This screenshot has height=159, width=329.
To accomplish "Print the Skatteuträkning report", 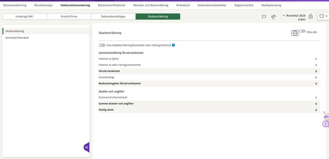I will (295, 33).
